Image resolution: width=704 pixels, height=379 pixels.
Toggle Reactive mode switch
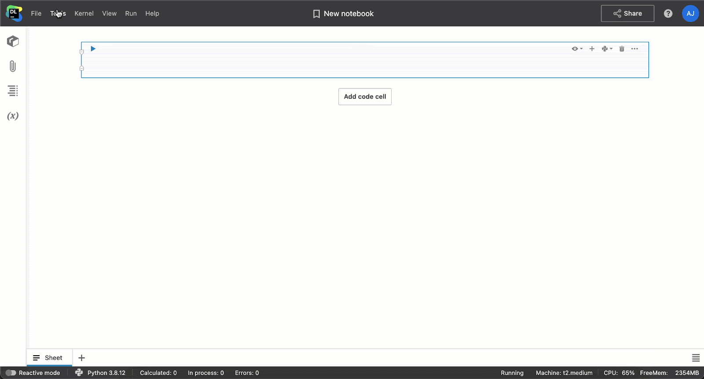[11, 373]
